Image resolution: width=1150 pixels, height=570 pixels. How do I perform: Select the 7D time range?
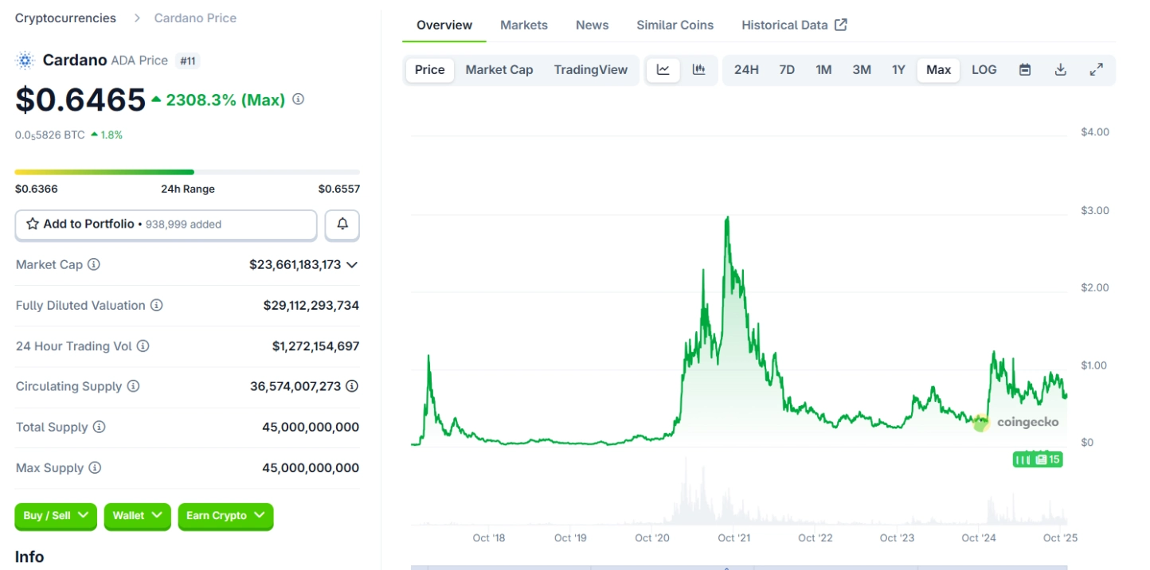tap(787, 70)
